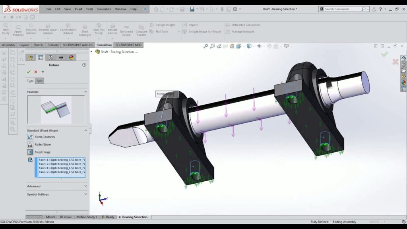Click the fixture faces selection list box

coord(62,167)
